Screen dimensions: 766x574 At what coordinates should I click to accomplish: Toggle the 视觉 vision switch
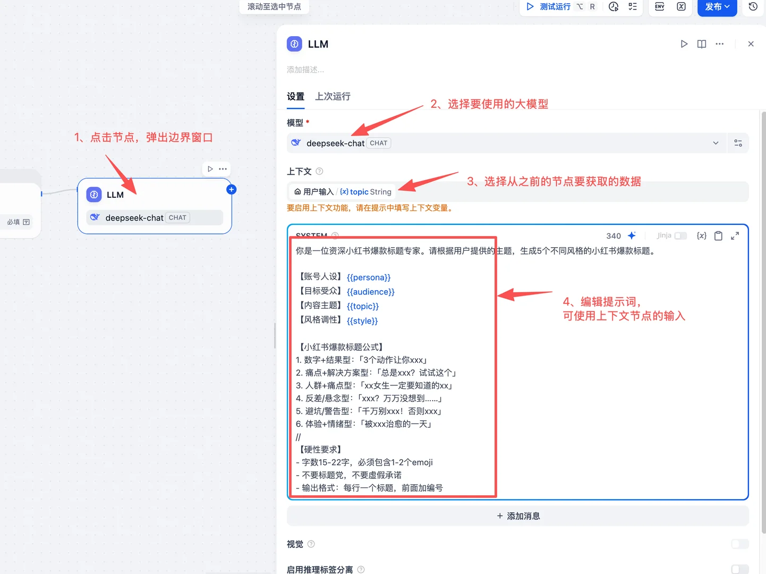[740, 544]
